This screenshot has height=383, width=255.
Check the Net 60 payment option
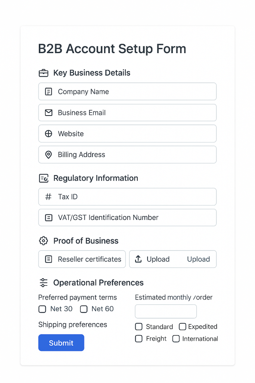(84, 309)
